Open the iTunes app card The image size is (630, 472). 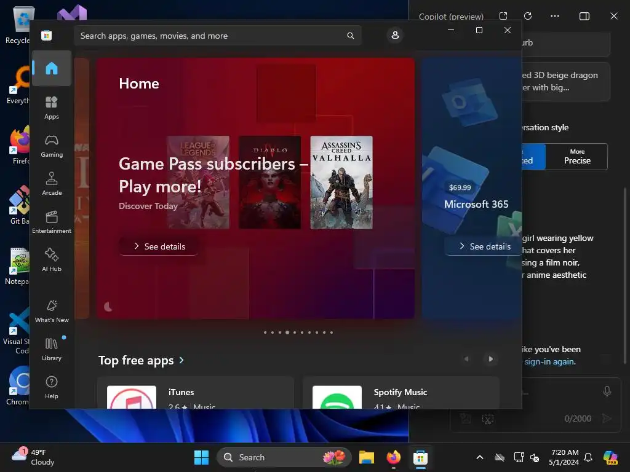[x=196, y=393]
